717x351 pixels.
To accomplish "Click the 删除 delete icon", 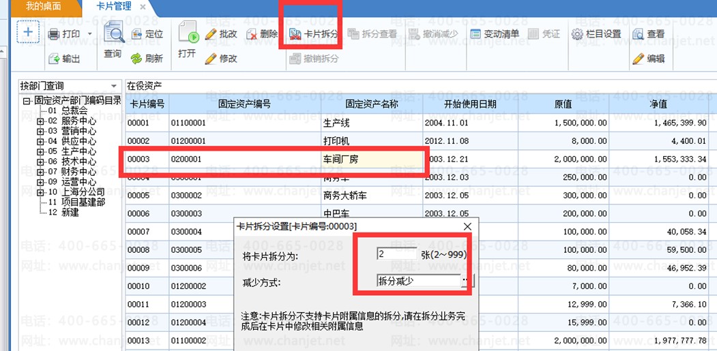I will (252, 34).
